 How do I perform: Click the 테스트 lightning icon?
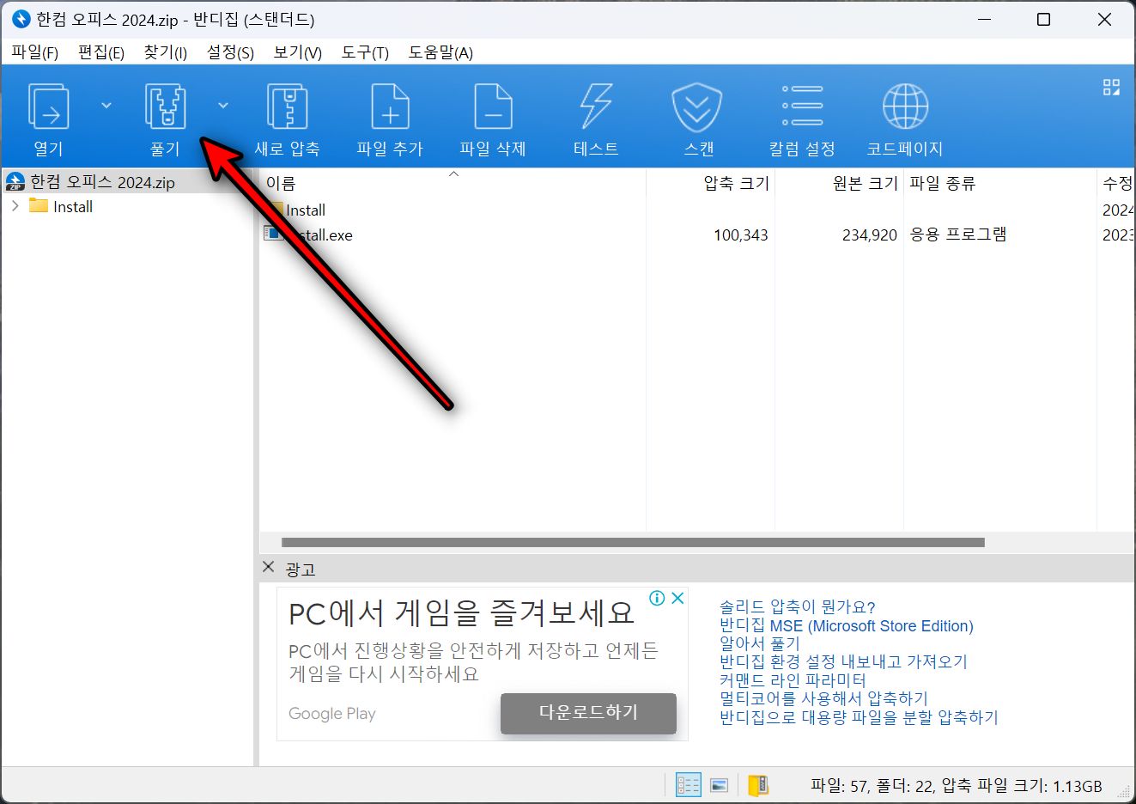(596, 107)
